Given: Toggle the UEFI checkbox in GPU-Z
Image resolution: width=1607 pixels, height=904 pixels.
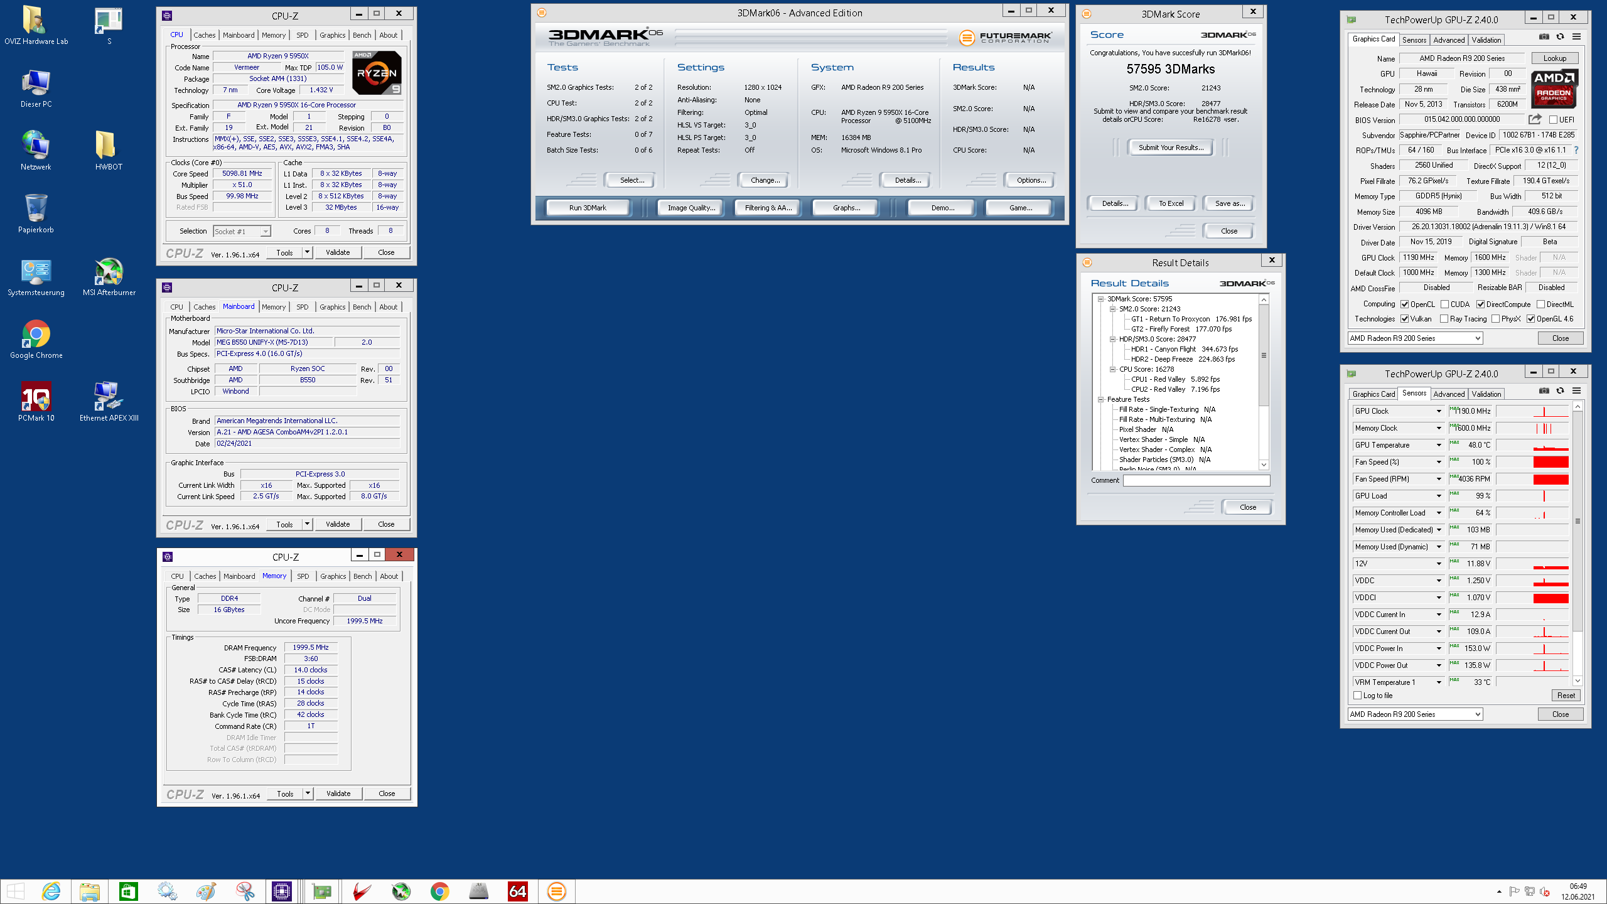Looking at the screenshot, I should pyautogui.click(x=1553, y=119).
